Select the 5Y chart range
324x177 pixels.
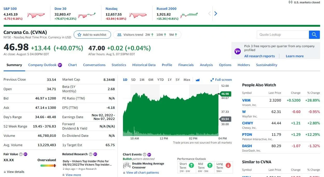point(178,80)
